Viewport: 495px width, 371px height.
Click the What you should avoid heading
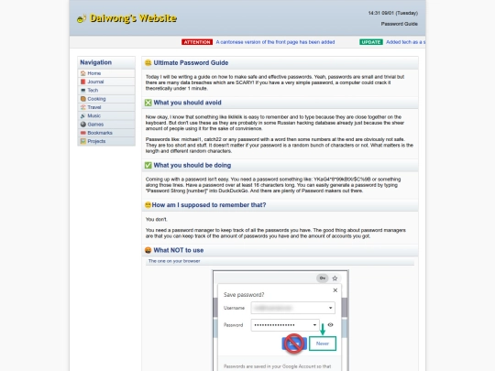(x=188, y=103)
